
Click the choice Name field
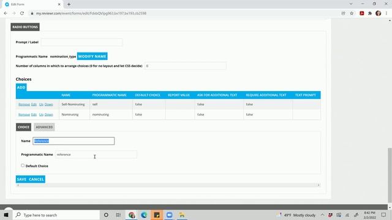click(73, 141)
